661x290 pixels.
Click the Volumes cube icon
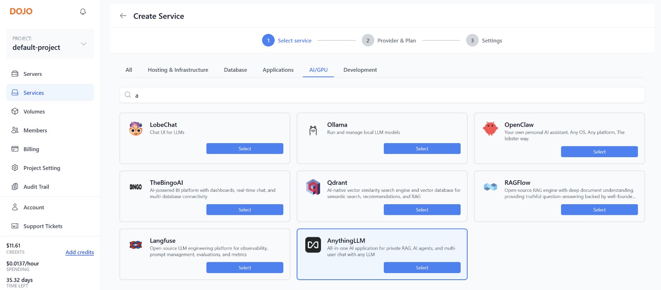[x=15, y=111]
